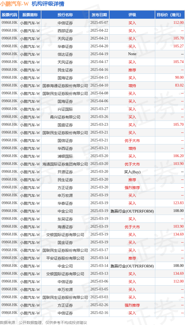Click the 发布日期 column header
Viewport: 185px width, 325px height.
(99, 15)
